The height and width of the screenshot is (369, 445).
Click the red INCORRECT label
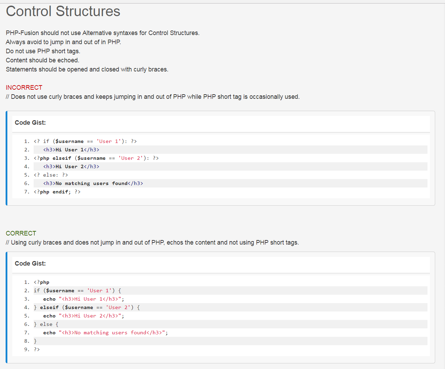click(24, 88)
